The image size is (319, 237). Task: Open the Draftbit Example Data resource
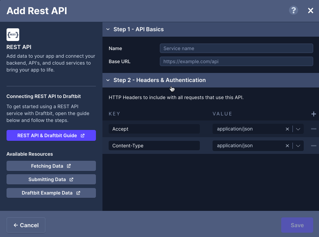click(51, 193)
